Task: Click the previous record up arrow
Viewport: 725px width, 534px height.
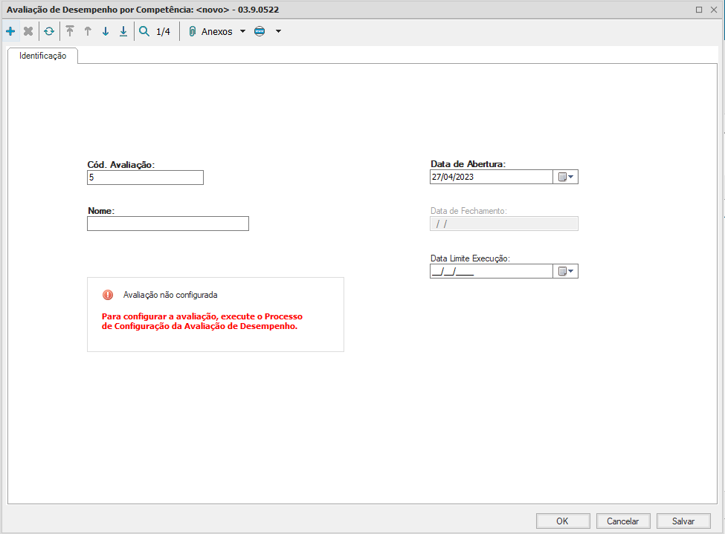Action: 88,32
